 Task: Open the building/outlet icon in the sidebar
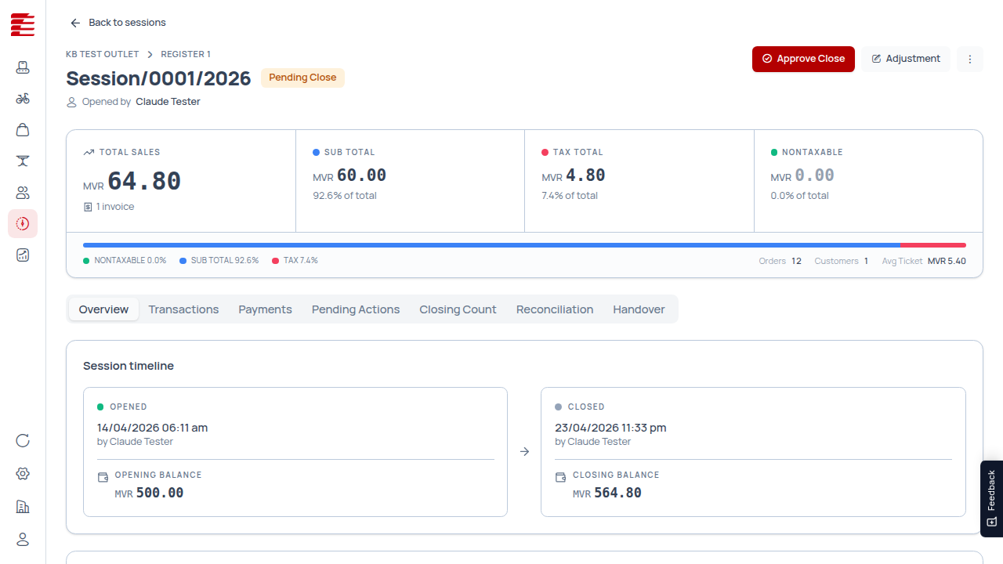click(23, 507)
